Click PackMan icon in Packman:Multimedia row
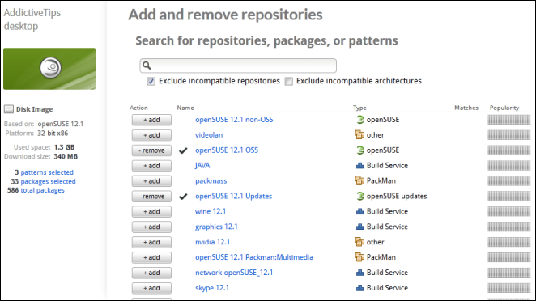This screenshot has width=536, height=301. click(x=359, y=257)
